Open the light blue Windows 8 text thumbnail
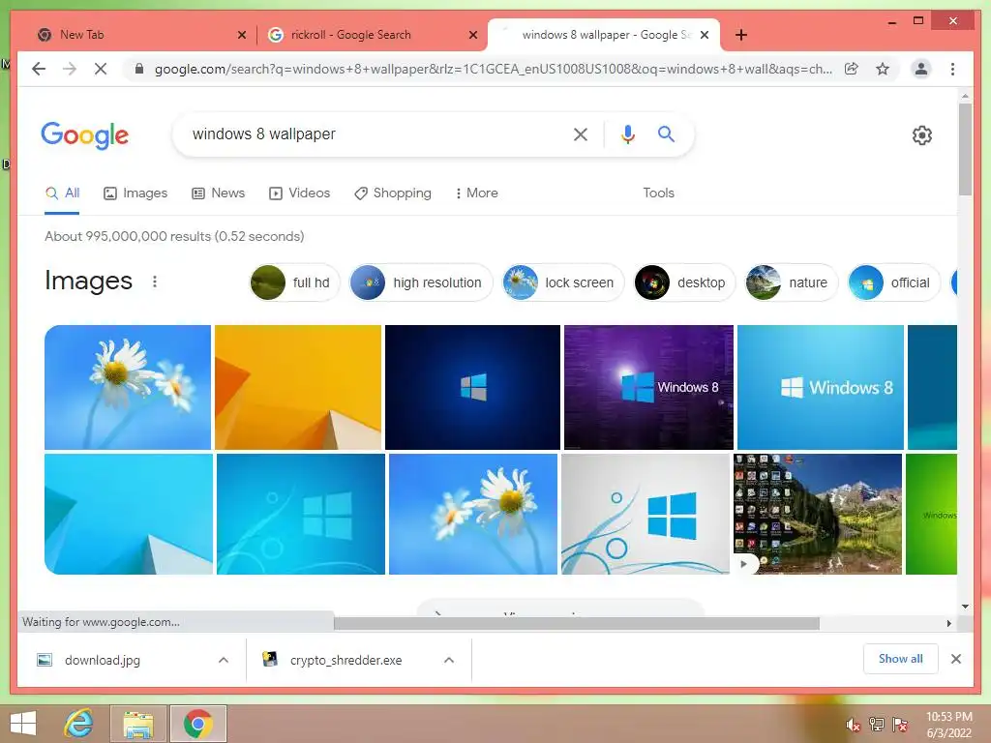The width and height of the screenshot is (991, 743). point(821,387)
